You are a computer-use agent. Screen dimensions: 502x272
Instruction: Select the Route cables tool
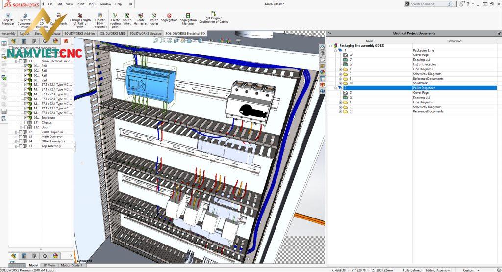[x=154, y=19]
